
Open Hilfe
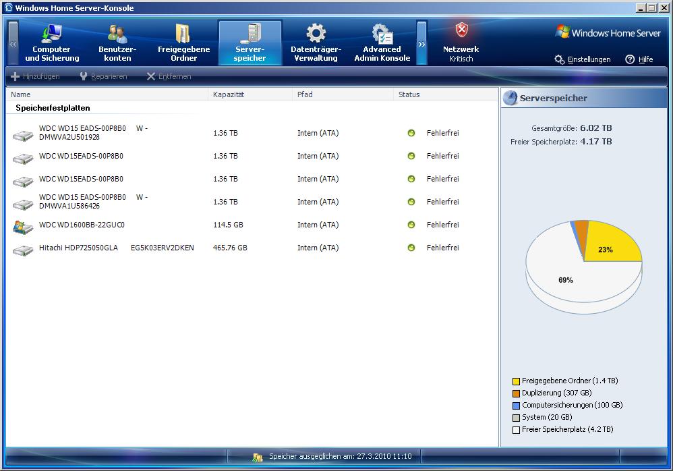point(645,59)
